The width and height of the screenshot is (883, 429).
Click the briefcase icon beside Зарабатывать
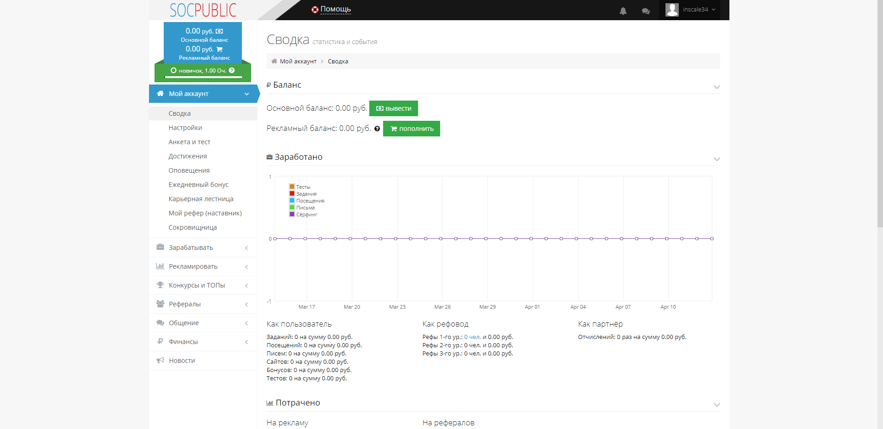160,247
